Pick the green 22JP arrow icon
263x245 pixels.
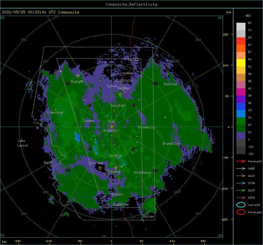[x=241, y=190]
